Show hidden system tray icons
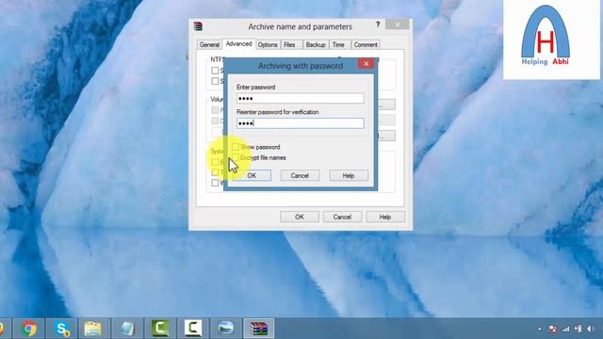The width and height of the screenshot is (603, 339). tap(540, 329)
